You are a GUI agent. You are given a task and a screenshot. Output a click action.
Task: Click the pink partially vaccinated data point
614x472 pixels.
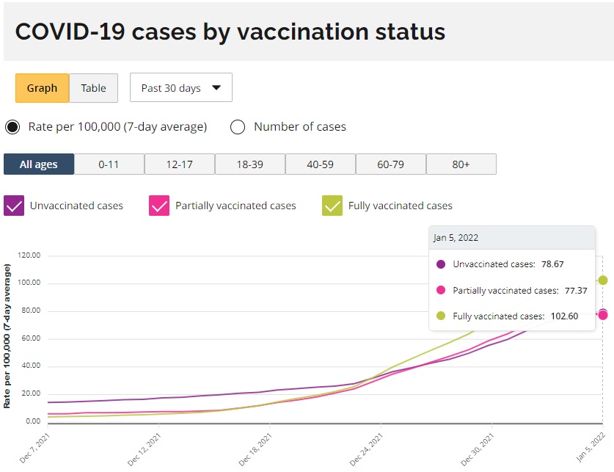(603, 315)
